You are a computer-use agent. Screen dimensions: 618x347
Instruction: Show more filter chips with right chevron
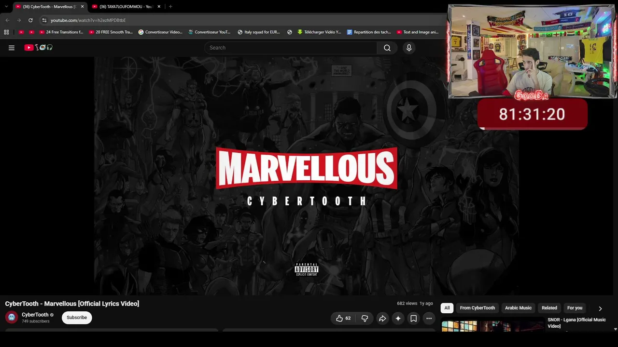(600, 308)
